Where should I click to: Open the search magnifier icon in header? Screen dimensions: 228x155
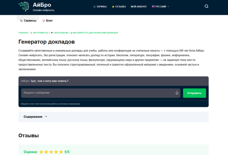point(207,6)
